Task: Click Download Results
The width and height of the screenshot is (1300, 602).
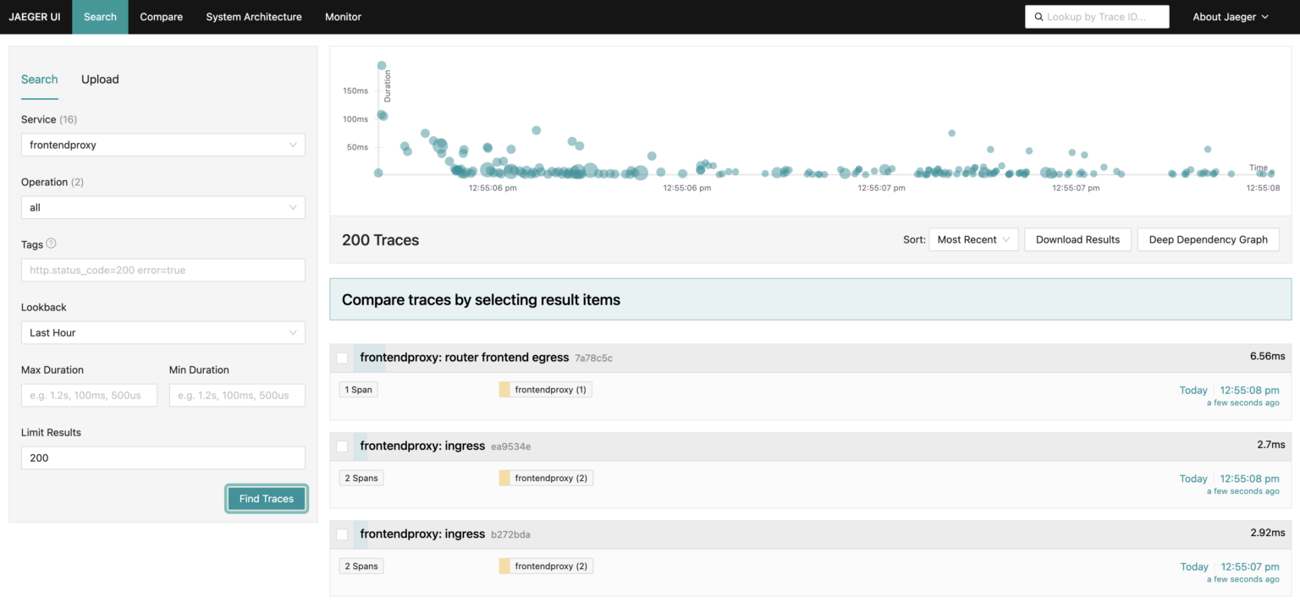Action: (x=1077, y=239)
